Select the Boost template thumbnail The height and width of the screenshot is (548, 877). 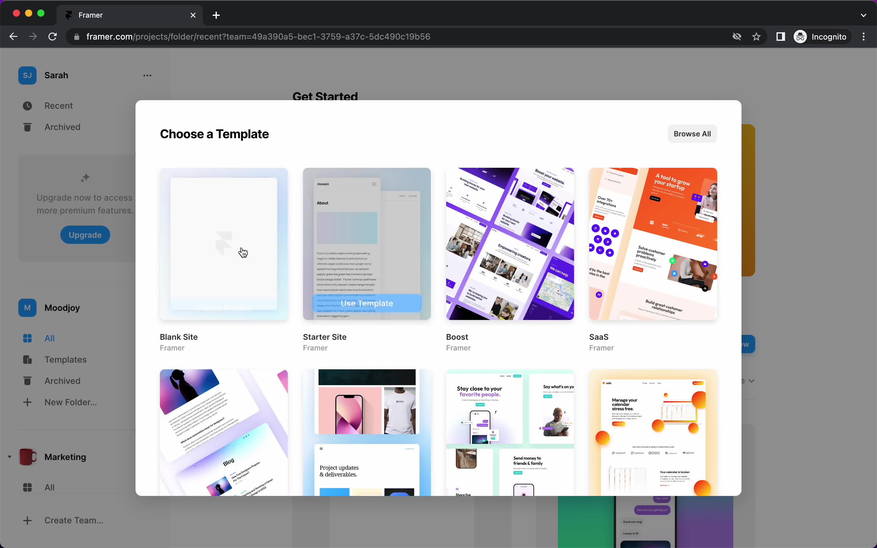(509, 243)
